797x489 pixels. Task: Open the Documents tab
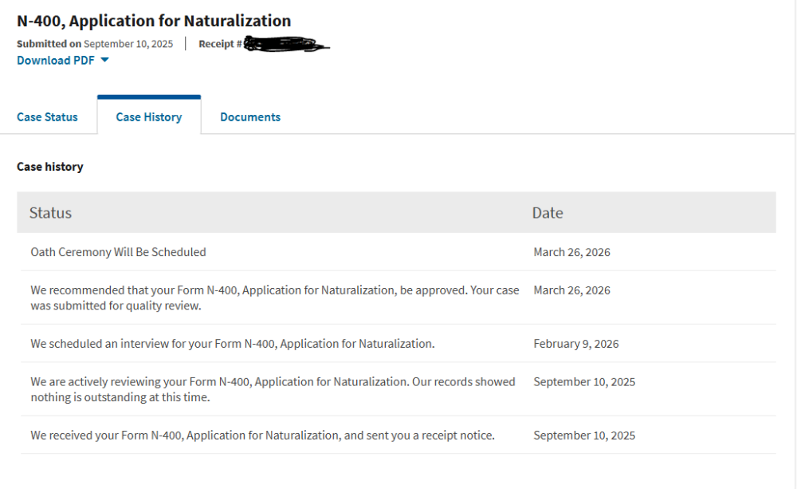pyautogui.click(x=249, y=117)
